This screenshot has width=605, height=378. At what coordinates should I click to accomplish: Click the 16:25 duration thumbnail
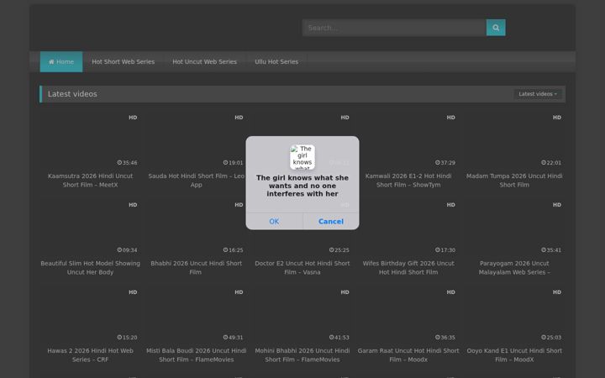pos(197,228)
